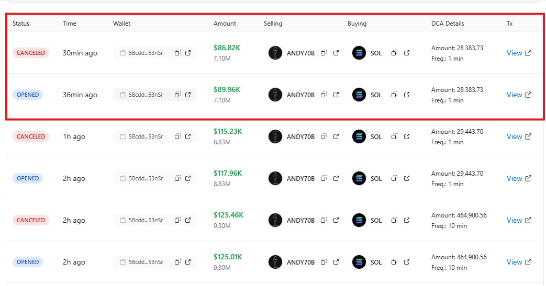Open SOL external link in $125.01K row
Viewport: 546px width, 286px height.
pos(407,262)
